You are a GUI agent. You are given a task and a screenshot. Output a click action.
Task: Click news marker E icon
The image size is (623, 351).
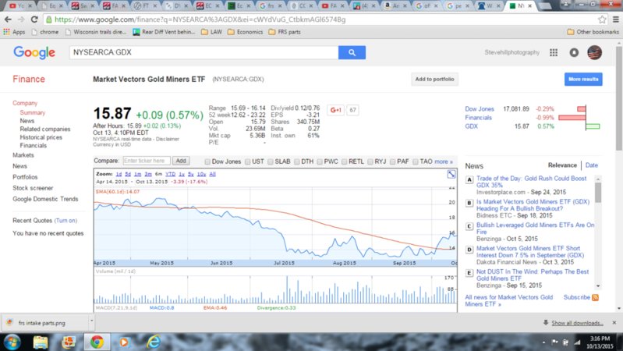pos(469,273)
